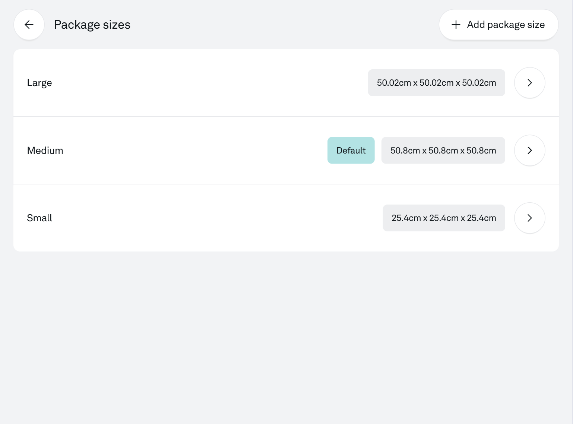
Task: Select the Medium package name
Action: pos(45,151)
